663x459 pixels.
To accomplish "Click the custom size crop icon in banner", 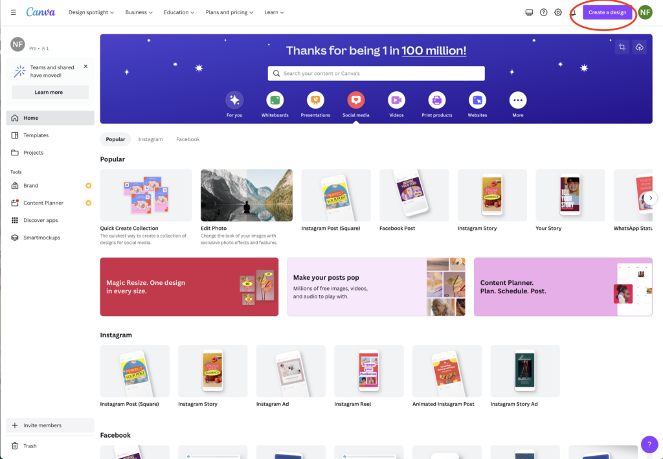I will (x=622, y=47).
